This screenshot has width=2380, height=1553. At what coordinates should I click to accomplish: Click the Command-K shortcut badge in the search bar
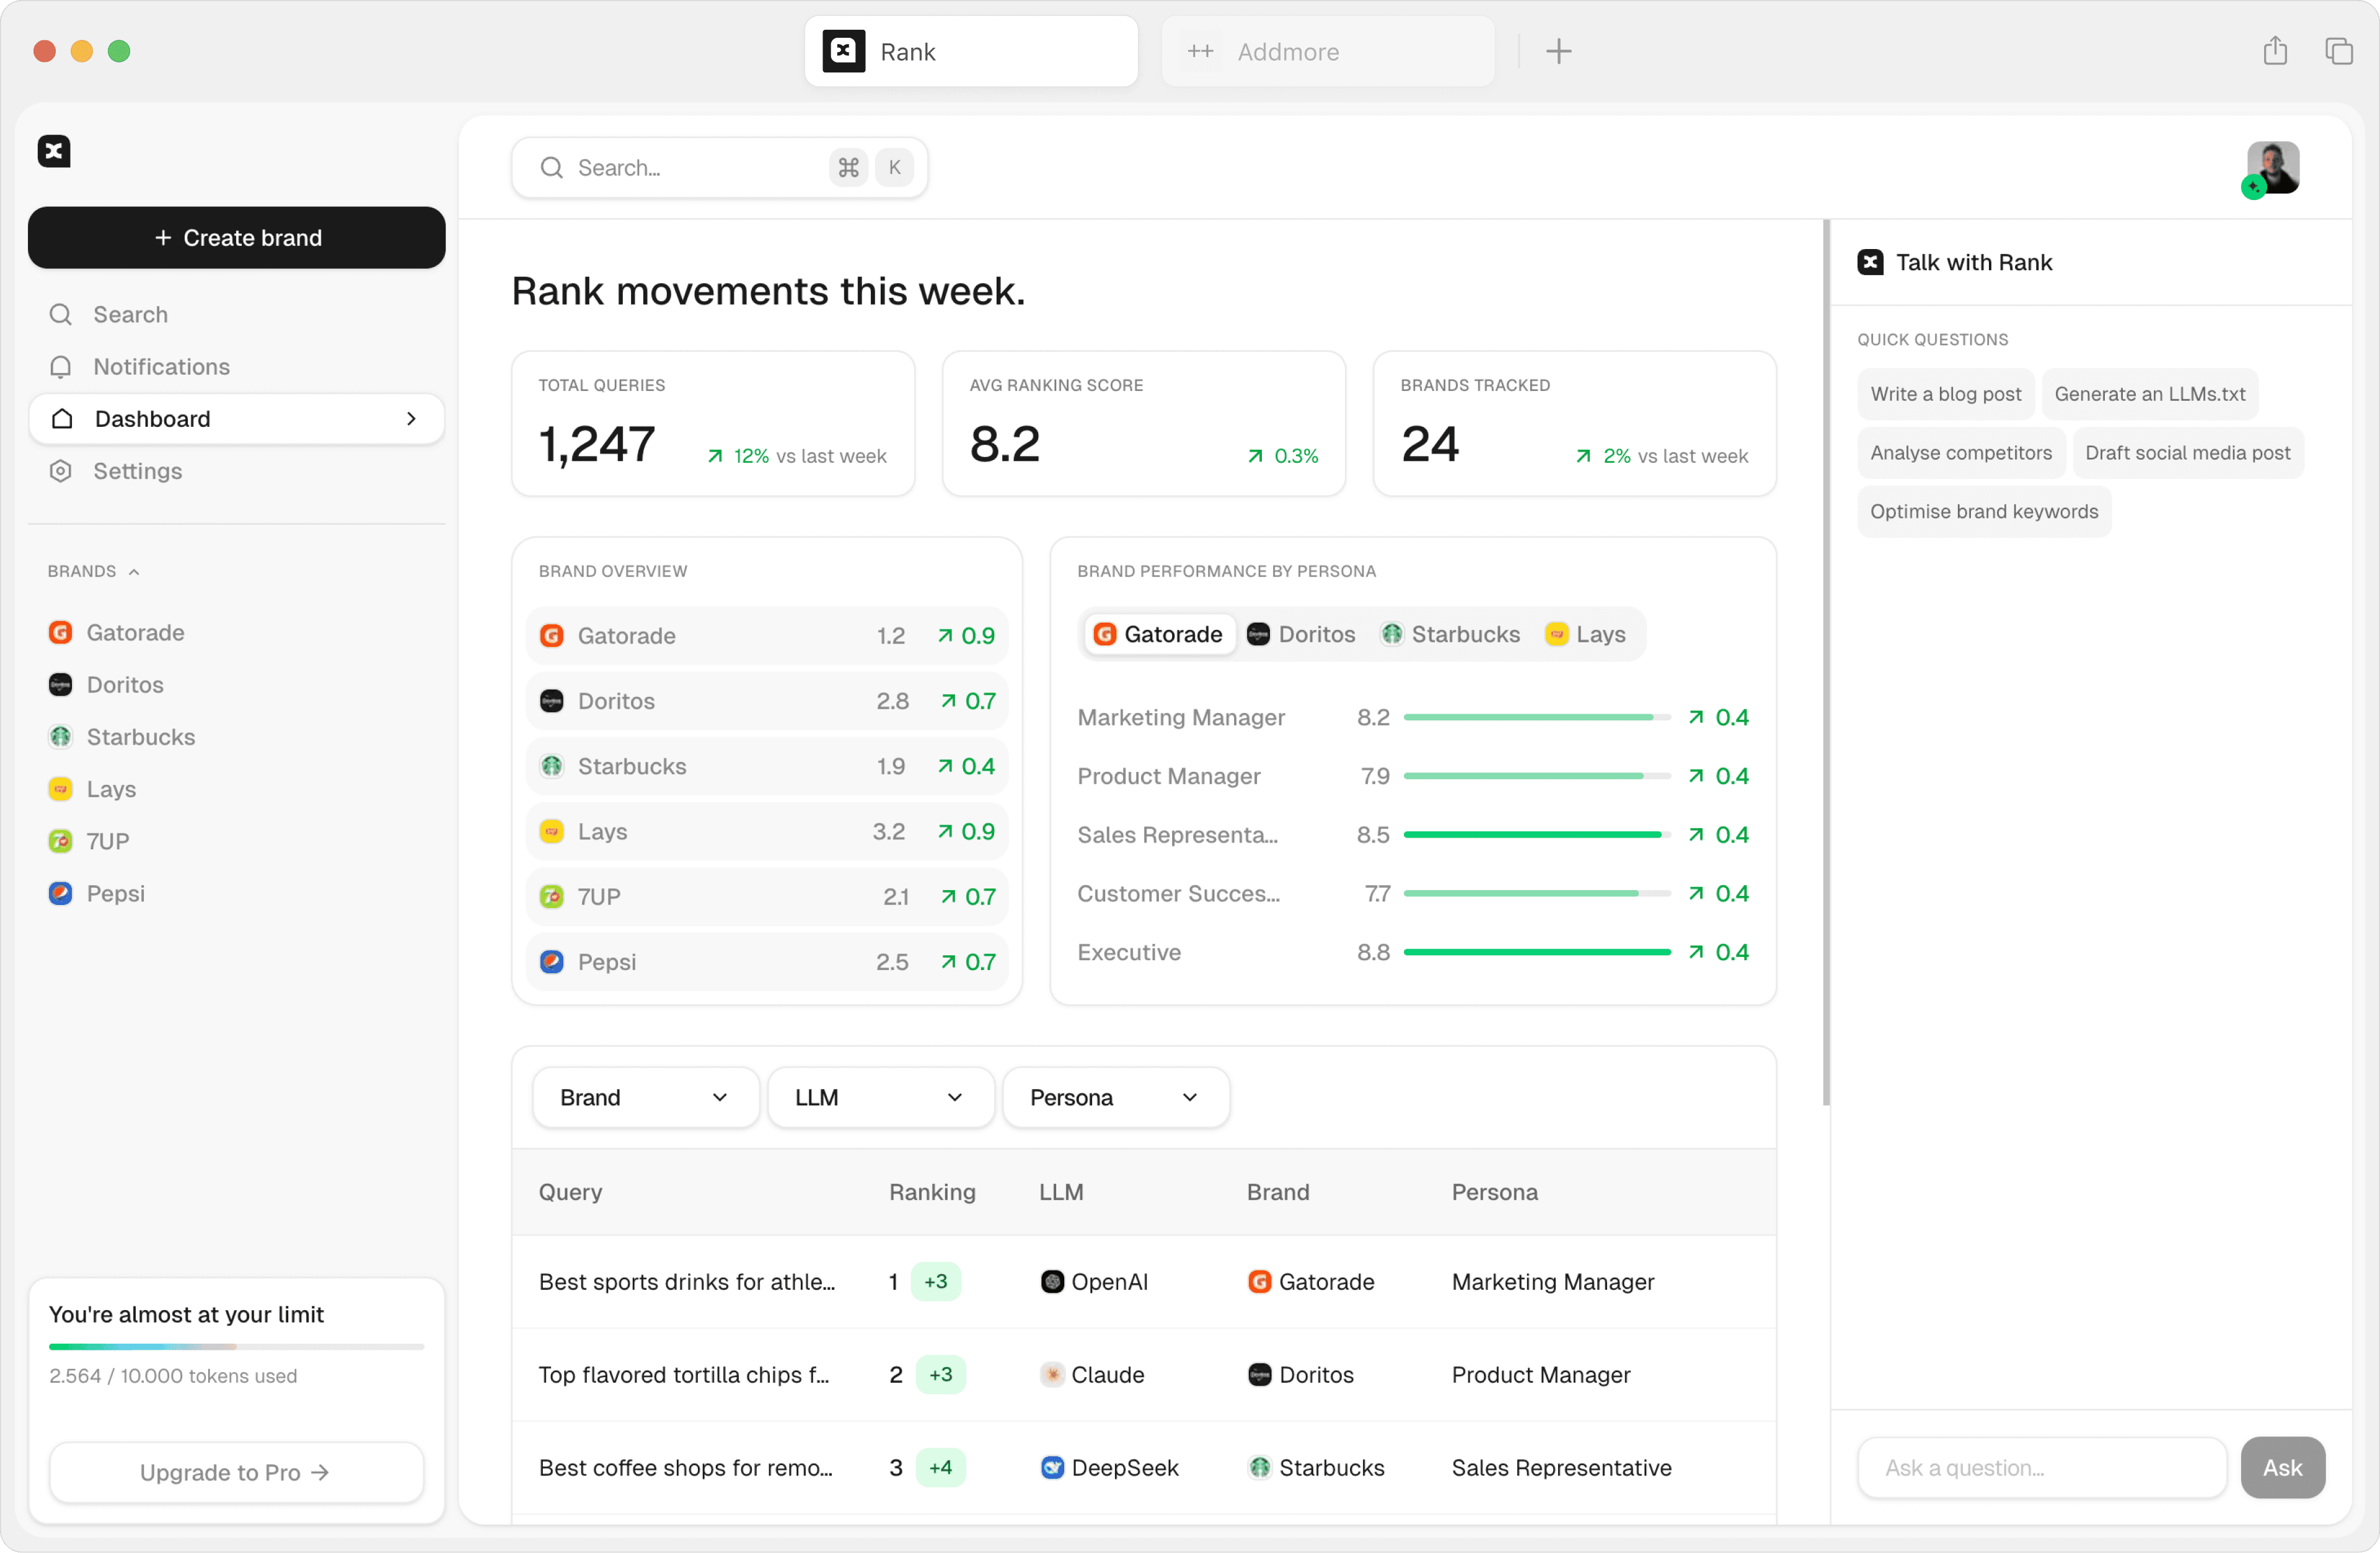[x=871, y=168]
